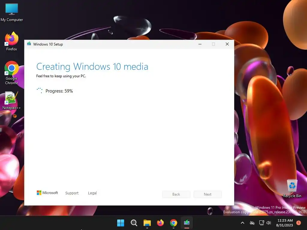Click the progress spinner indicator
The image size is (307, 230).
tap(40, 90)
